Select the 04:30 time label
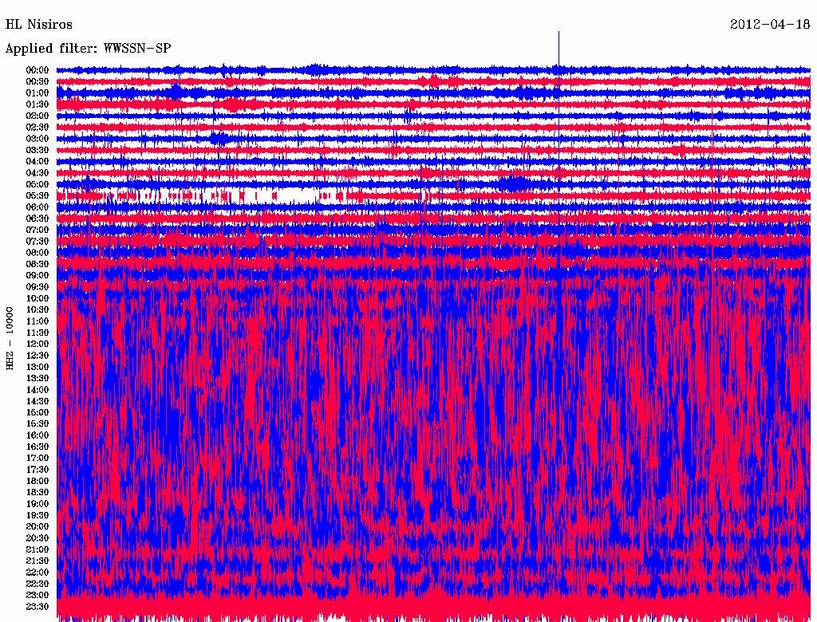Screen dimensions: 817x622 [x=37, y=173]
